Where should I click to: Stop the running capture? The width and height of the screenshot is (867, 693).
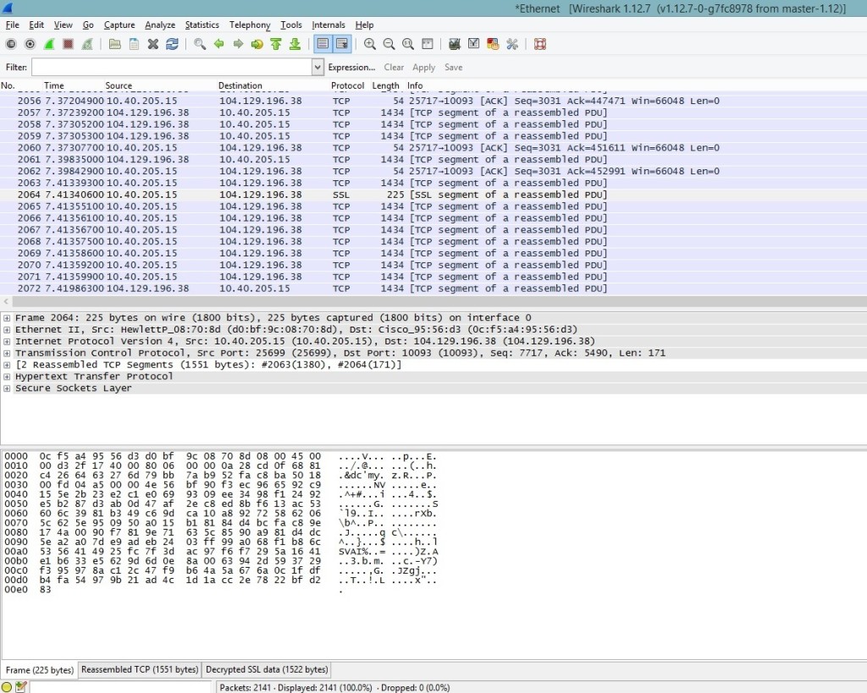[x=66, y=44]
